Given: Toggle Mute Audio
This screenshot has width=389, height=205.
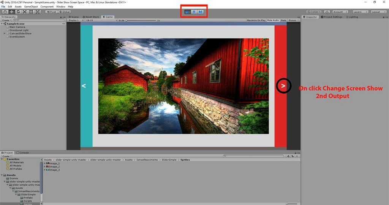Looking at the screenshot, I should (x=273, y=20).
